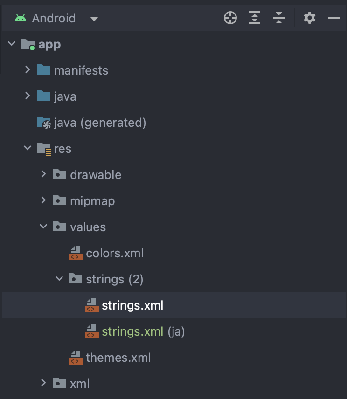The width and height of the screenshot is (347, 399).
Task: Click the xml folder icon
Action: pos(60,383)
